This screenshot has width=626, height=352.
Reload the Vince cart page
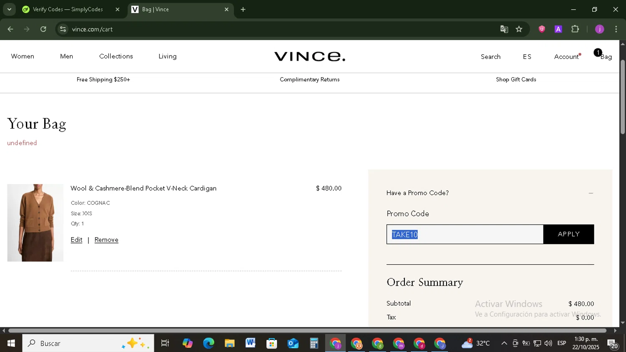click(43, 29)
